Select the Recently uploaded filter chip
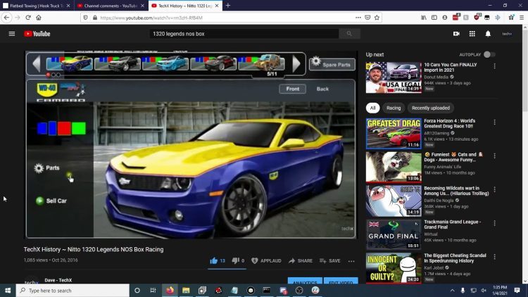 431,108
